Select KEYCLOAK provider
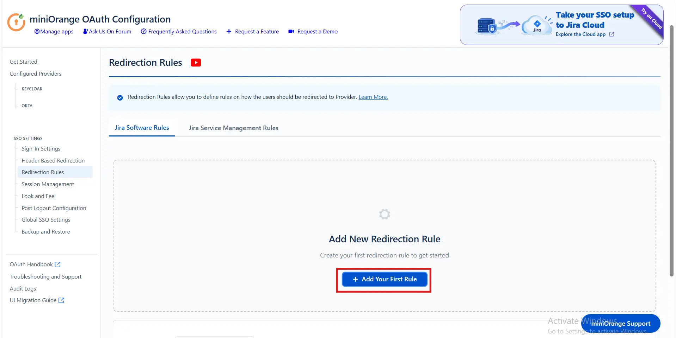This screenshot has height=338, width=676. pyautogui.click(x=32, y=89)
